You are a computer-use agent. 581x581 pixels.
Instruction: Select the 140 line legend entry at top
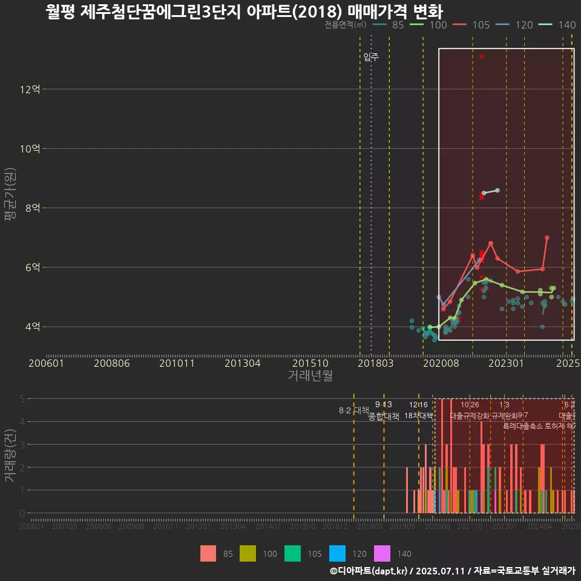coord(557,25)
